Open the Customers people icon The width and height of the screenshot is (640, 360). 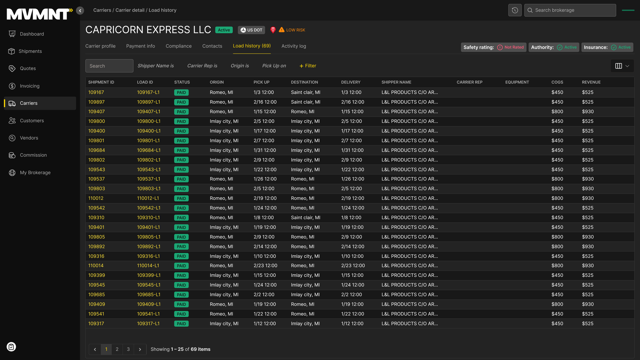pyautogui.click(x=12, y=121)
